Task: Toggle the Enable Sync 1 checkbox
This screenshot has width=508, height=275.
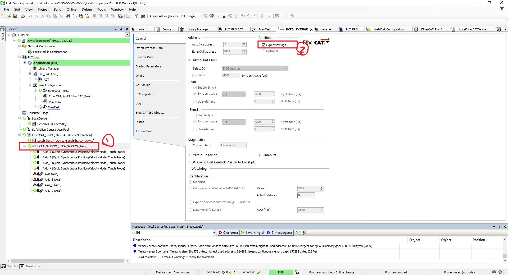Action: [x=195, y=115]
